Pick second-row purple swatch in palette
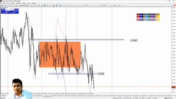Screen dimensions: 176x99 point(152,16)
